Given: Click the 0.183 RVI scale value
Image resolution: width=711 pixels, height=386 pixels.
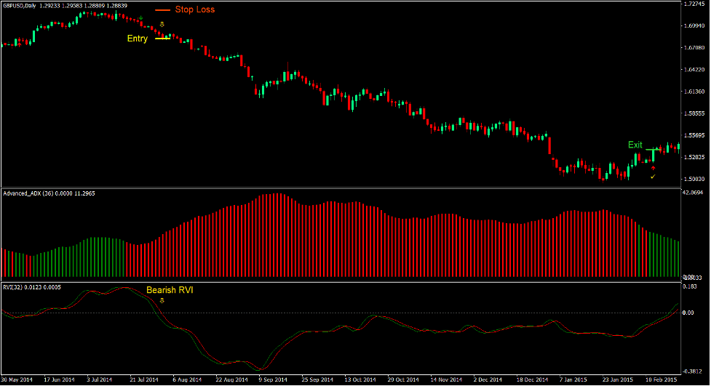Looking at the screenshot, I should click(x=689, y=286).
